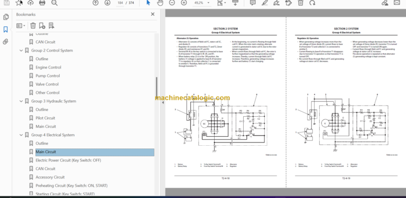Open the attachments paperclip panel
The image size is (406, 198).
(6, 42)
